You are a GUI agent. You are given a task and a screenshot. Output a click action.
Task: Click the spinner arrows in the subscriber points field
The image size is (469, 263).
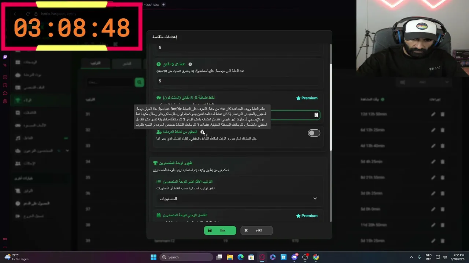pos(316,115)
